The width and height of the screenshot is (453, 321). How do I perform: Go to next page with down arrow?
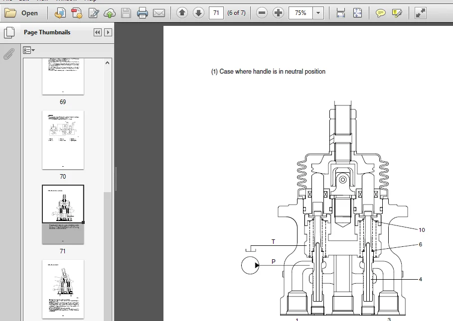198,12
